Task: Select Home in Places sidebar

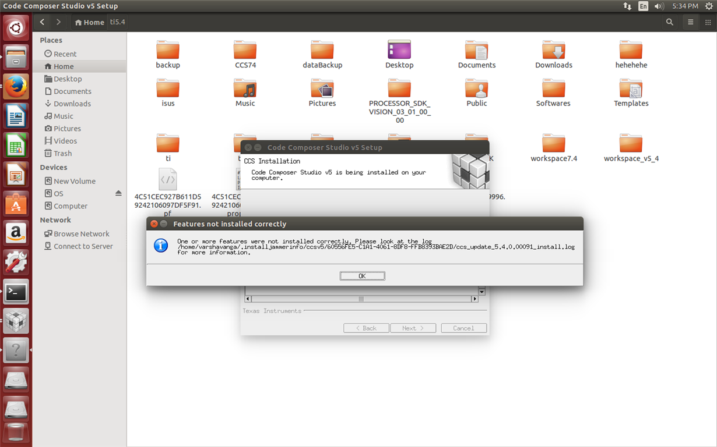Action: pos(80,66)
